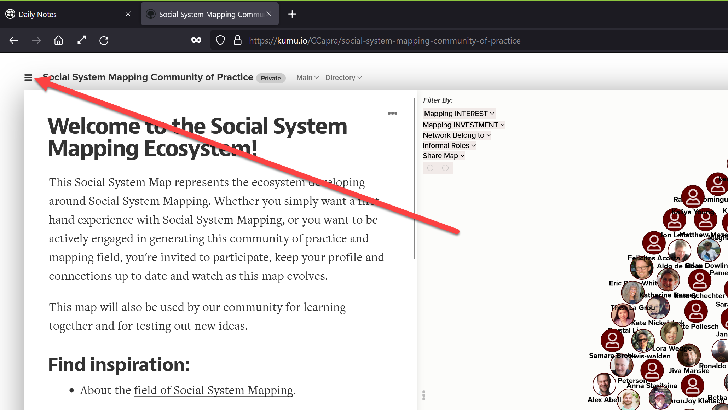Open a new browser tab

click(292, 14)
